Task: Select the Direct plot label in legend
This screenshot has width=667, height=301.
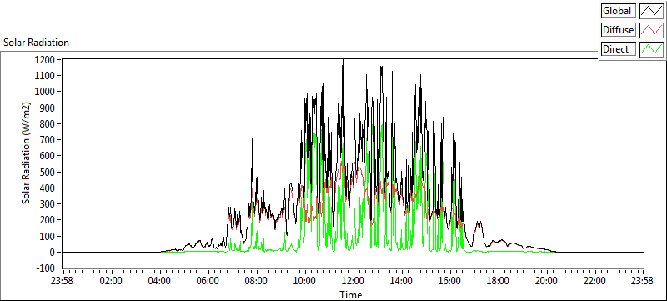Action: (x=619, y=49)
